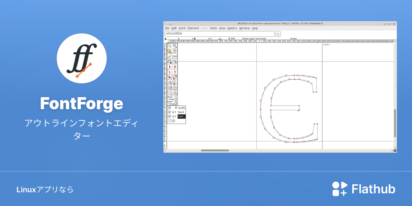Image resolution: width=412 pixels, height=206 pixels.
Task: Toggle Fore layer visibility checkbox
Action: point(169,116)
